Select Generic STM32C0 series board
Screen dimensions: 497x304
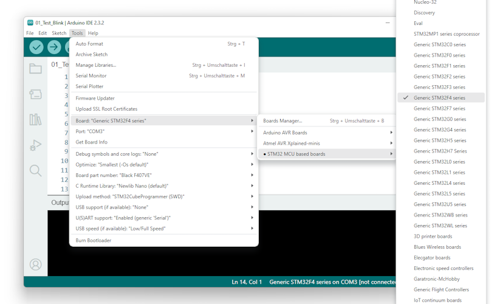click(x=441, y=44)
